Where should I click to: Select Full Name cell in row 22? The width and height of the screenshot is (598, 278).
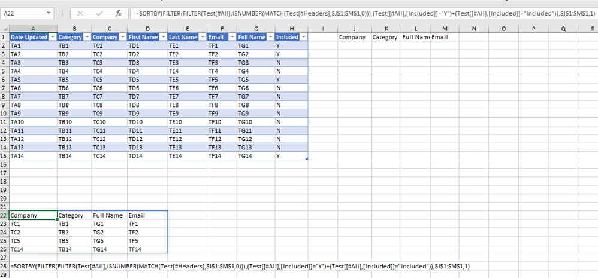coord(110,215)
